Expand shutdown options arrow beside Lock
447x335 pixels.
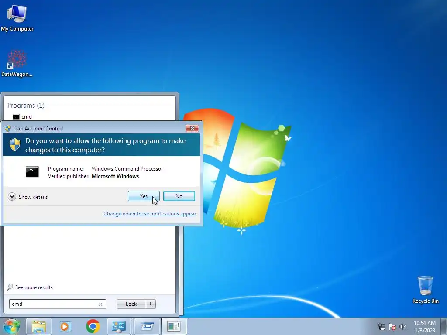(x=151, y=304)
